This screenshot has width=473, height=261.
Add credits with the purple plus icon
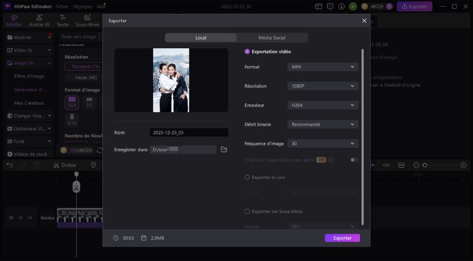[389, 6]
